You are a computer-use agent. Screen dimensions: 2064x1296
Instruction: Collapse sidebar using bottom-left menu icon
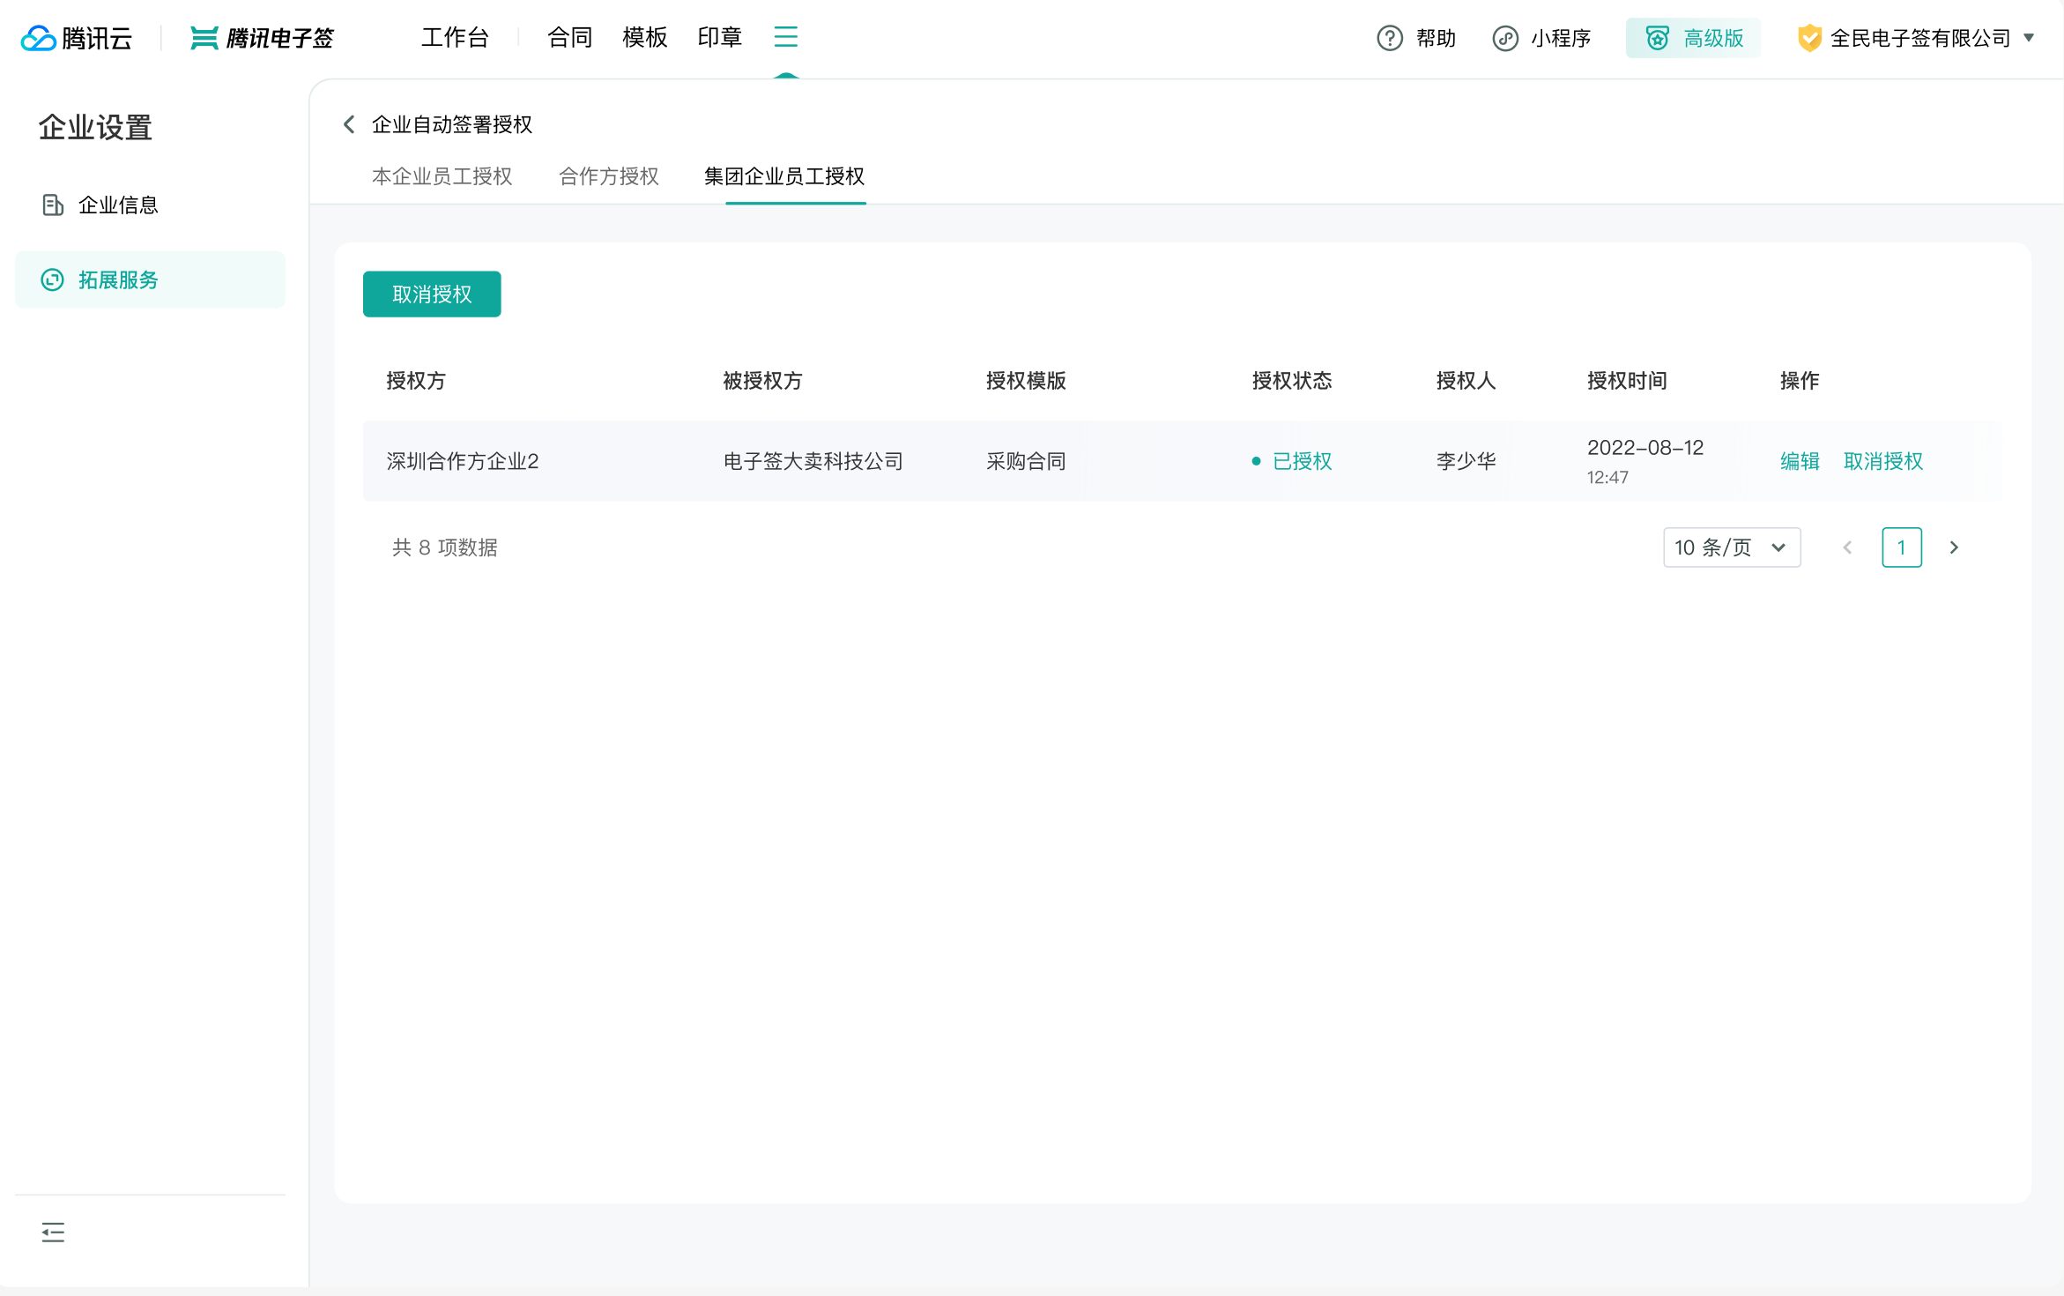tap(53, 1232)
